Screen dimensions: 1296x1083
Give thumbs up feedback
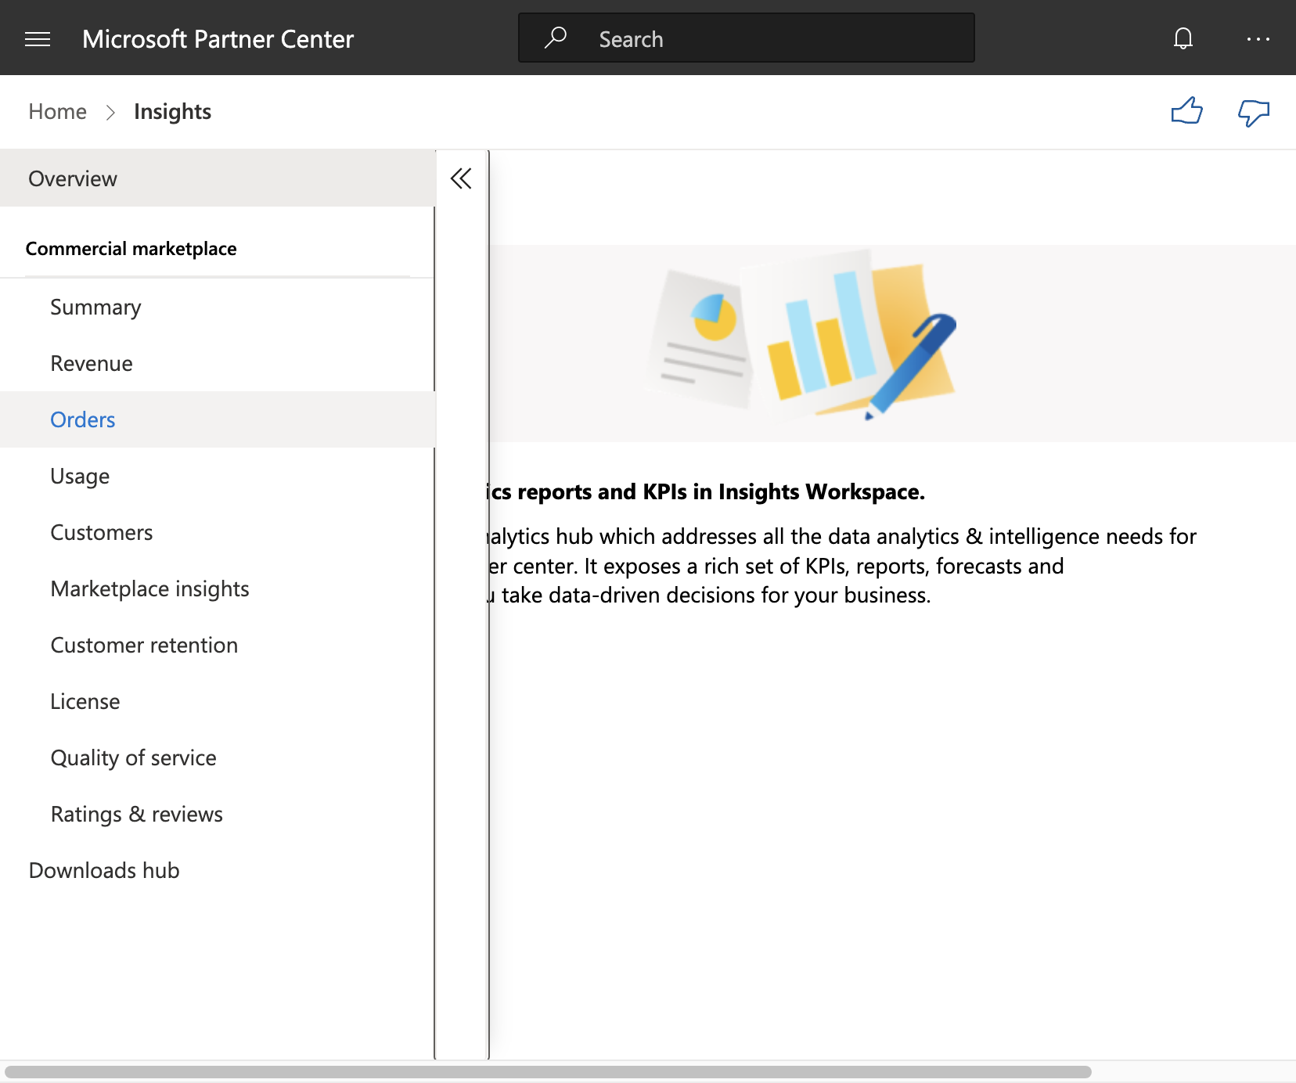click(1187, 111)
